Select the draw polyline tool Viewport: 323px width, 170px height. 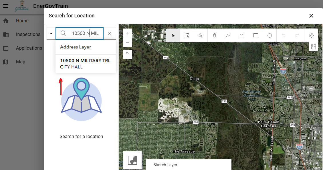(x=228, y=35)
